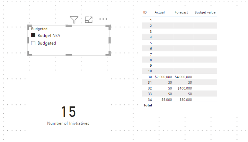Viewport: 248px width, 142px height.
Task: Select ID cell 8 in table
Action: pyautogui.click(x=151, y=60)
